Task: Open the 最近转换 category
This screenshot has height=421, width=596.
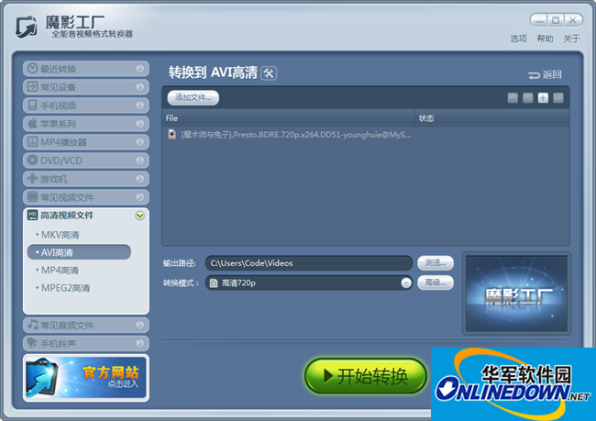Action: [86, 69]
